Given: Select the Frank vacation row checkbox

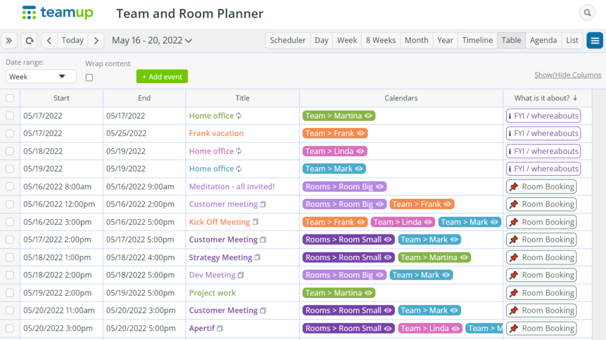Looking at the screenshot, I should coord(9,133).
